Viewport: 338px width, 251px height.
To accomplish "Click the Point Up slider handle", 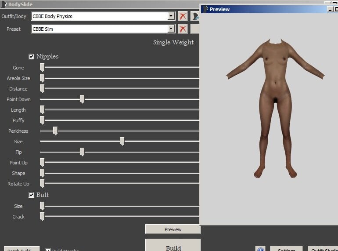I will point(42,163).
